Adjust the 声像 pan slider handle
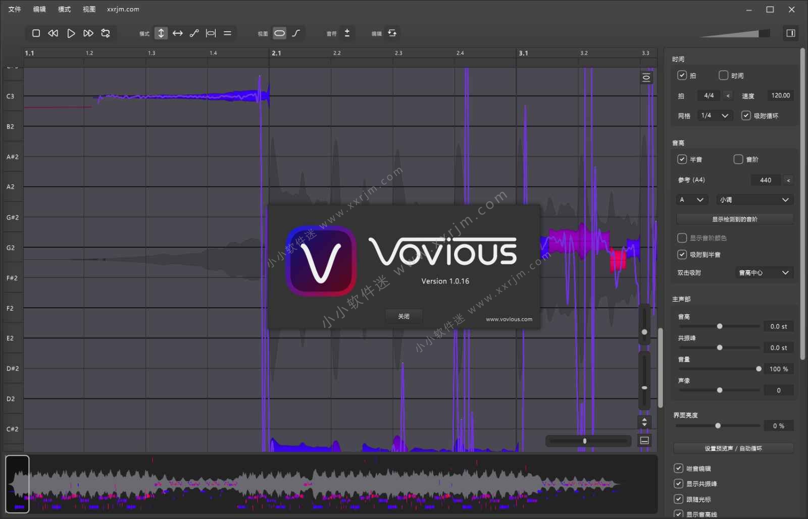This screenshot has width=808, height=519. tap(720, 390)
